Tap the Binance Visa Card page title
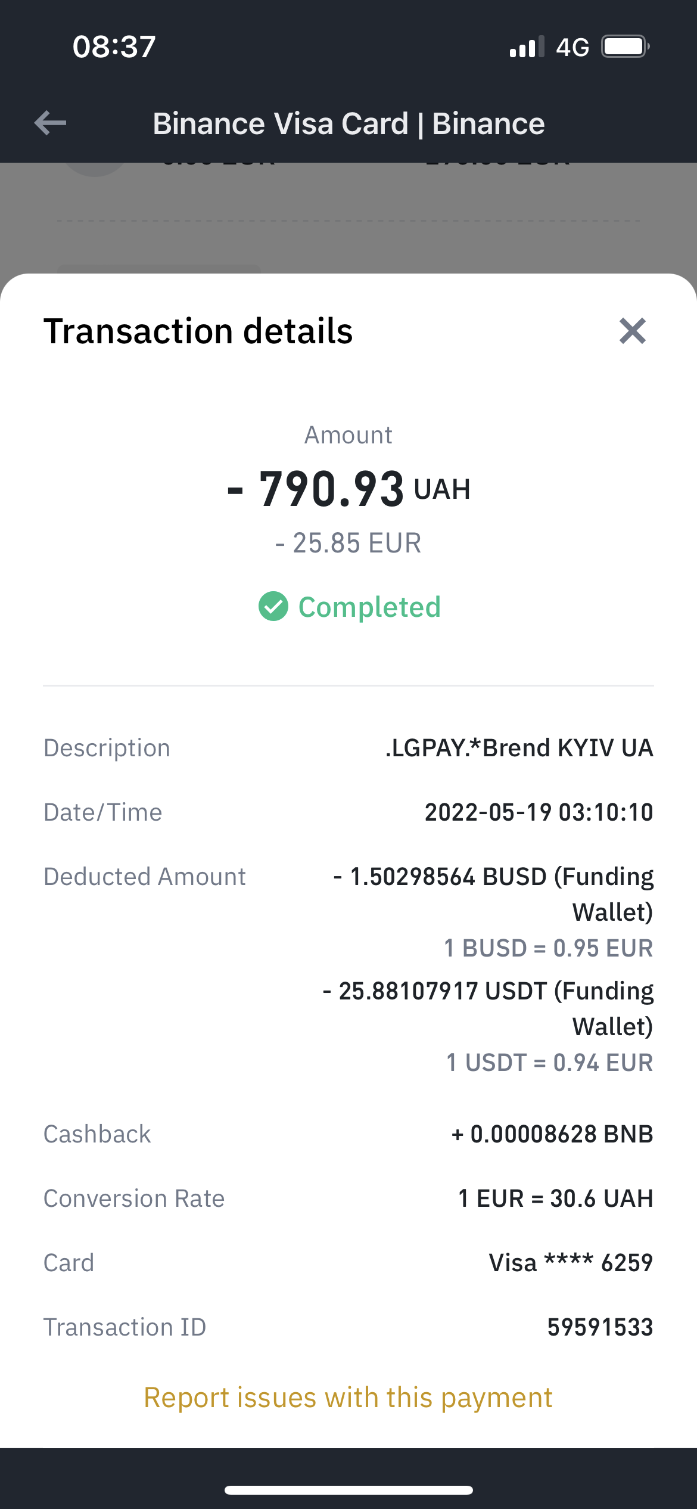Screen dimensions: 697x1509 tap(348, 124)
